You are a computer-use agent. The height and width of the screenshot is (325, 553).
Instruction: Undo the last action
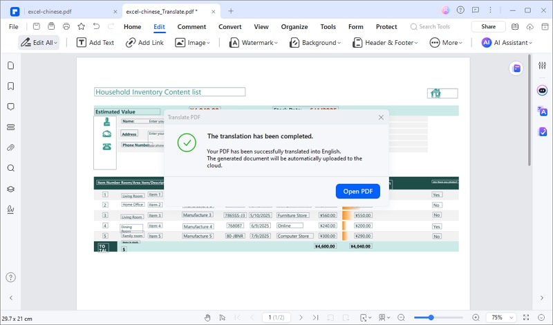pos(96,26)
